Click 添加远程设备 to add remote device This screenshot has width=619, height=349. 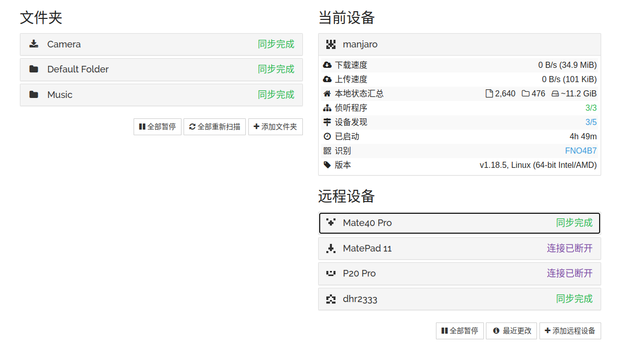pos(570,331)
